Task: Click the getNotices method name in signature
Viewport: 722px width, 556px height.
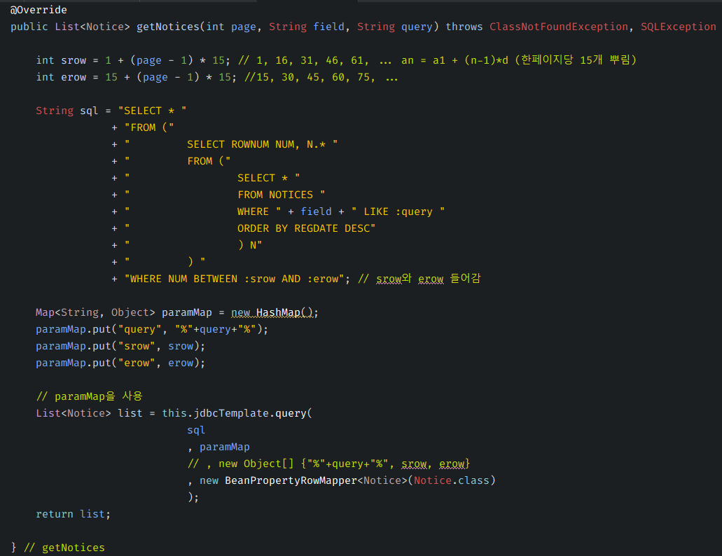Action: point(167,27)
